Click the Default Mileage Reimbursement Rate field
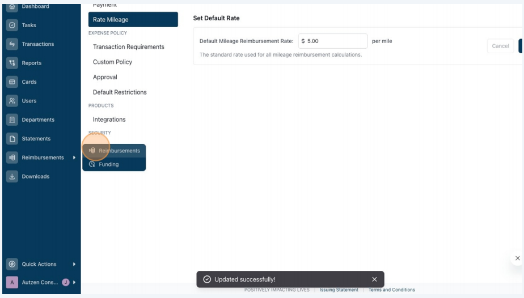This screenshot has height=298, width=524. pyautogui.click(x=332, y=41)
